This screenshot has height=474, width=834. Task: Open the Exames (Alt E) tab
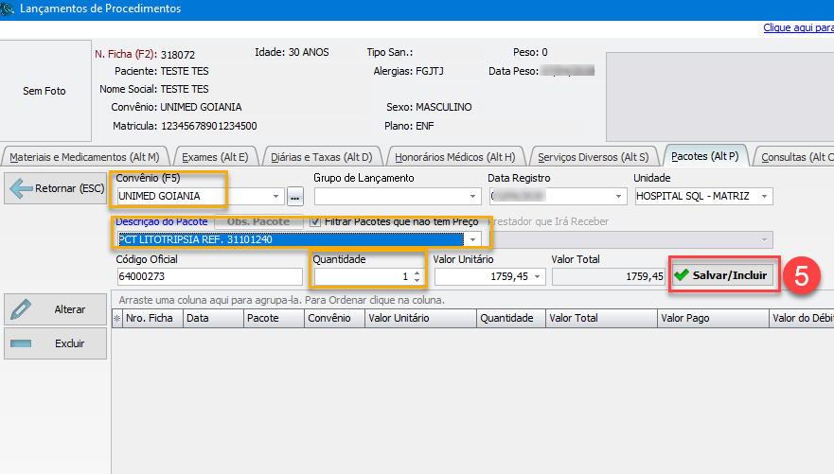click(215, 156)
